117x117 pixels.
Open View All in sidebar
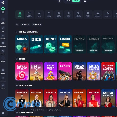tap(3, 59)
